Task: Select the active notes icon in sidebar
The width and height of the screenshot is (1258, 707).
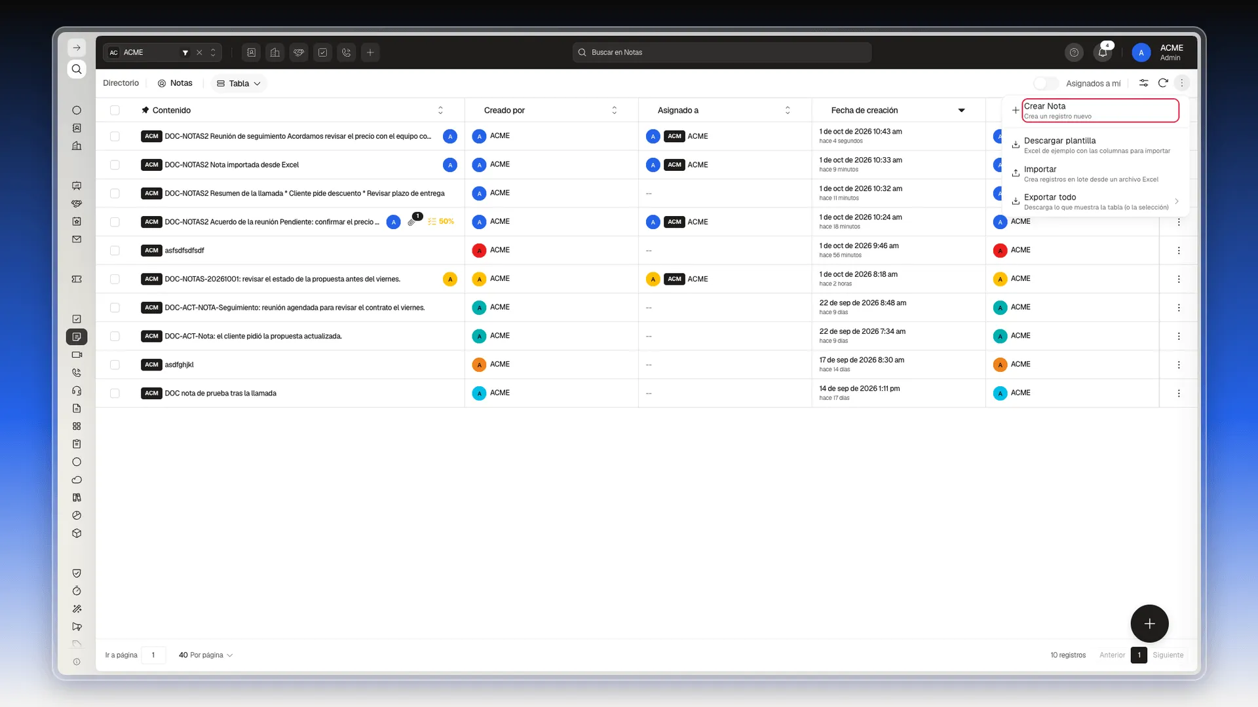Action: [77, 336]
